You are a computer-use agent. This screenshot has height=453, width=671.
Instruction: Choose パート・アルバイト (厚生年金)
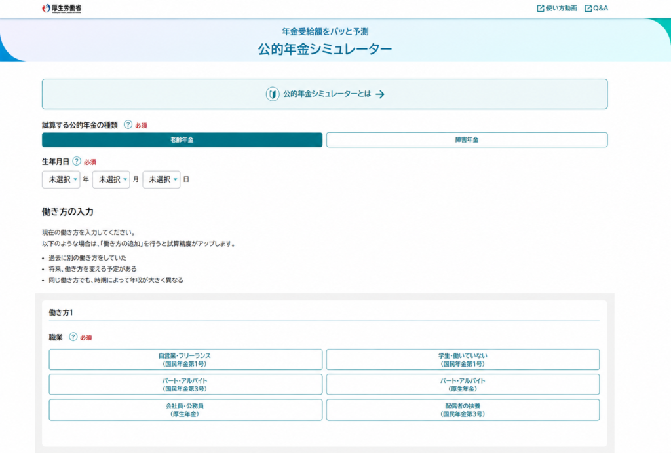[x=463, y=385]
